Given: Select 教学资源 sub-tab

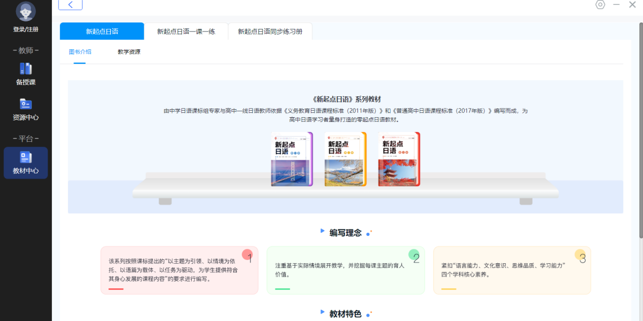Looking at the screenshot, I should pyautogui.click(x=129, y=52).
